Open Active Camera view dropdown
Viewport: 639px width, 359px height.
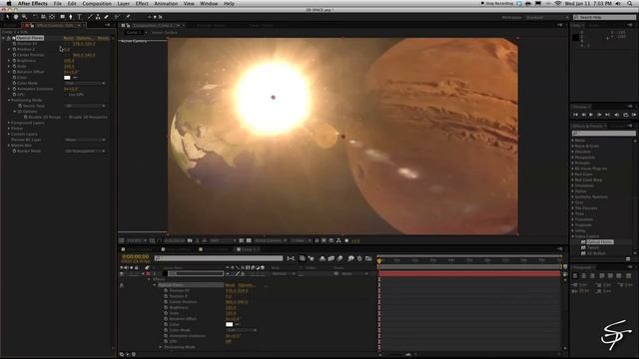(x=271, y=240)
